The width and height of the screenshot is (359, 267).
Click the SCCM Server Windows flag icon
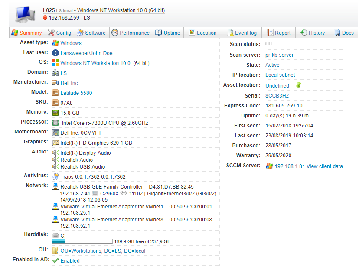click(x=269, y=166)
